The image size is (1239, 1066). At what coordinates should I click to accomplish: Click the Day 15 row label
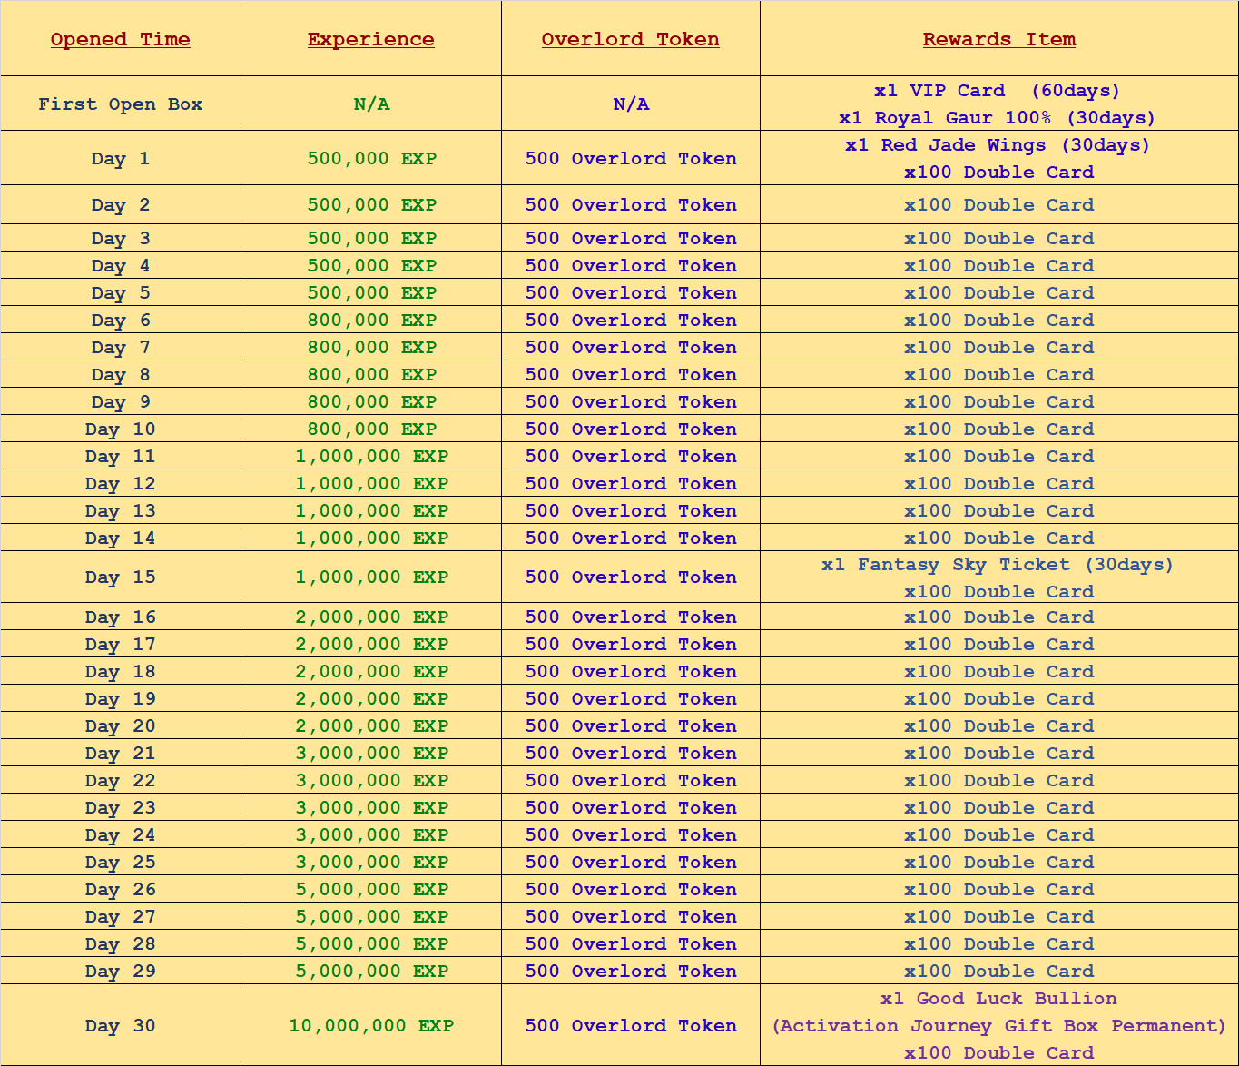pyautogui.click(x=120, y=577)
